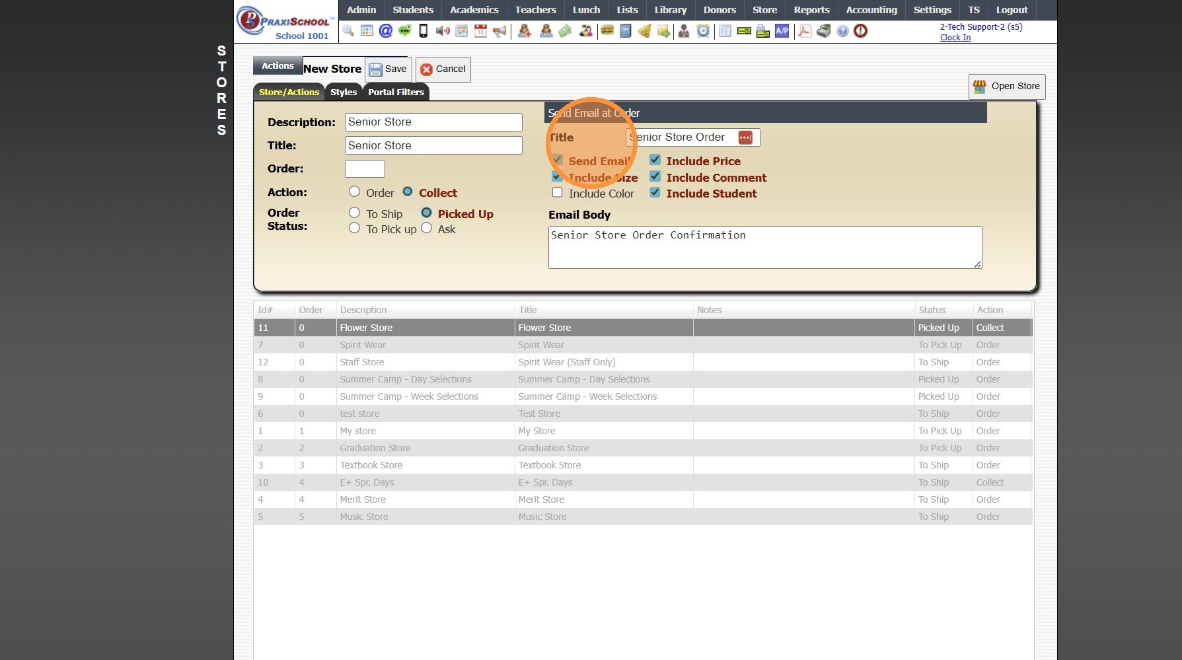Save the new store
The width and height of the screenshot is (1182, 660).
[388, 69]
